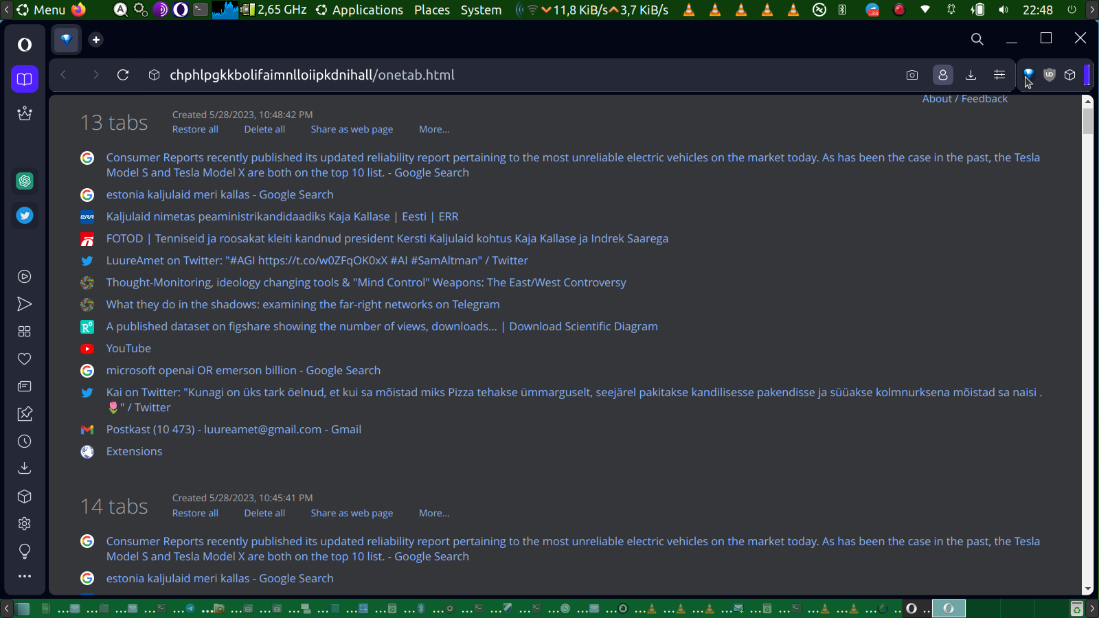The width and height of the screenshot is (1099, 618).
Task: Select the OneTab browser tab
Action: coord(67,40)
